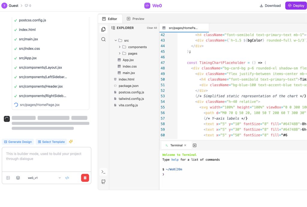Add a new terminal with plus icon

(x=194, y=145)
